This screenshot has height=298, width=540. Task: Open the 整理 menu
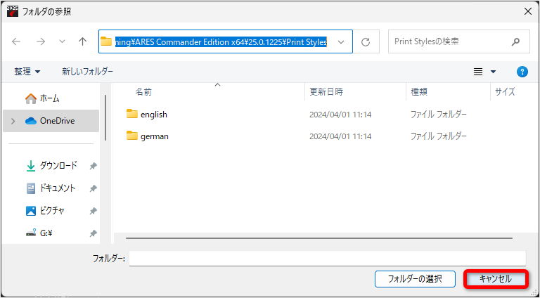pyautogui.click(x=27, y=72)
